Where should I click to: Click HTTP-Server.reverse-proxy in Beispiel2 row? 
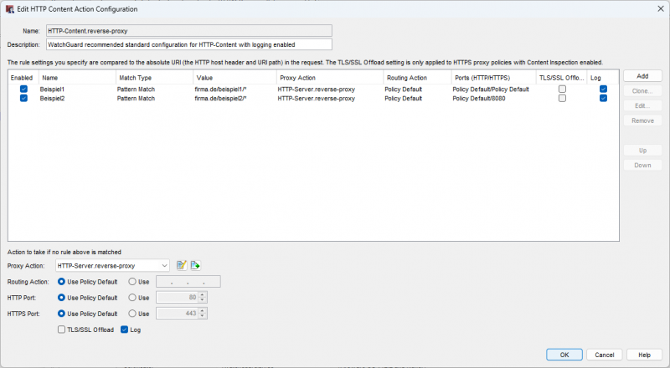click(317, 98)
